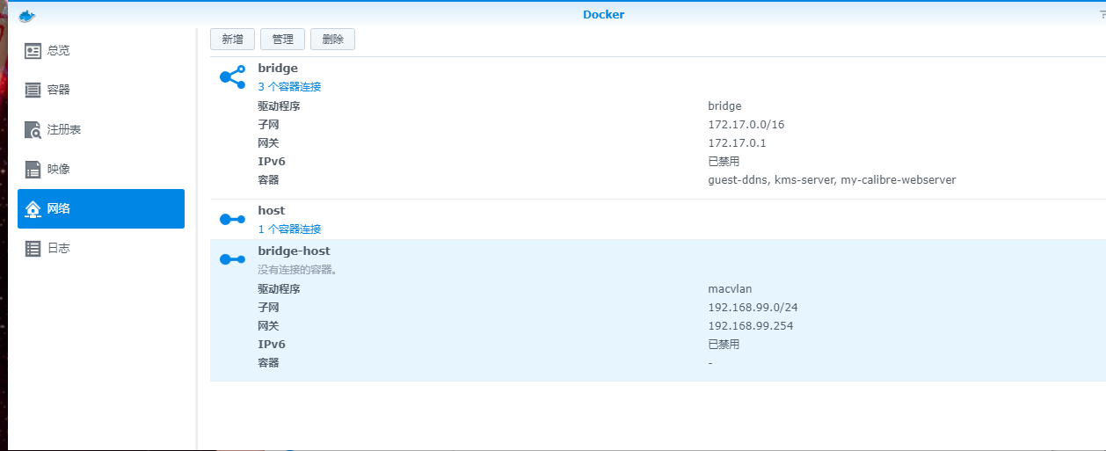Click the container list 'guest-ddns, kms-server, my-calibre-webserver'

click(x=832, y=180)
